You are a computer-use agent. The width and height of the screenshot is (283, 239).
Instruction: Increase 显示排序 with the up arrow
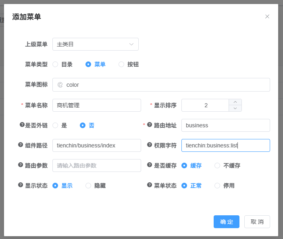point(235,102)
